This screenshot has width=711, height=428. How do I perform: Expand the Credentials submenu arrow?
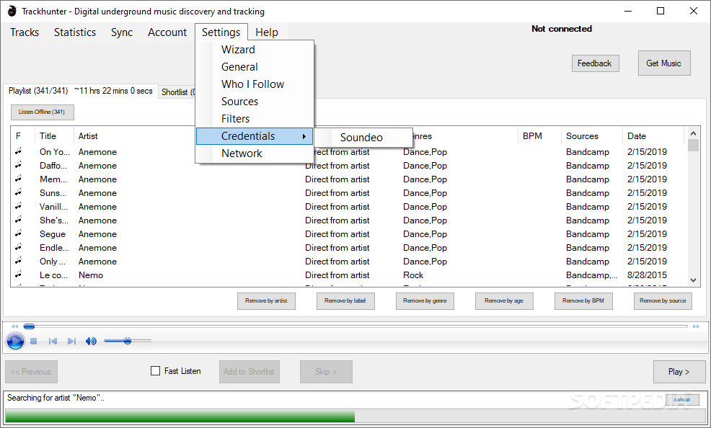(304, 136)
